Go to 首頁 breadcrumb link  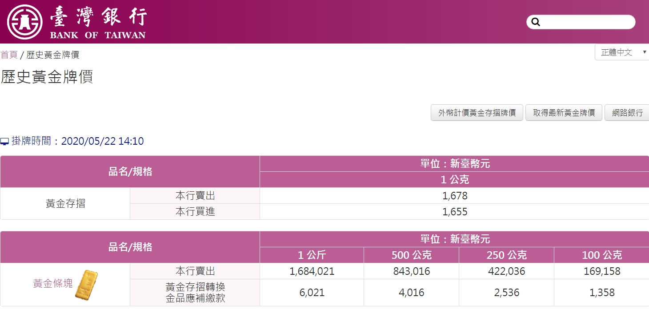pyautogui.click(x=9, y=55)
